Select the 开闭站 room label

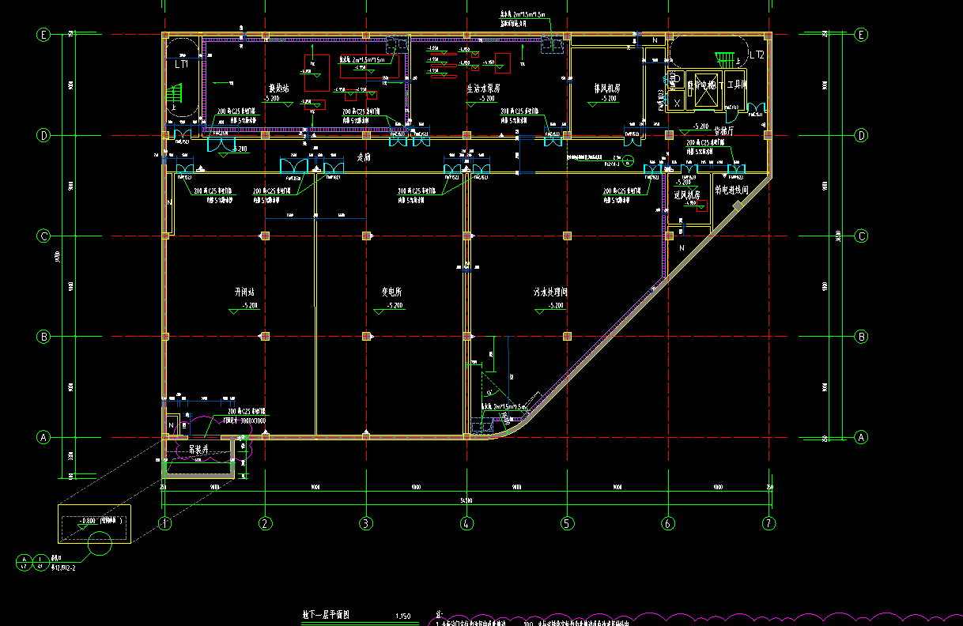(244, 292)
